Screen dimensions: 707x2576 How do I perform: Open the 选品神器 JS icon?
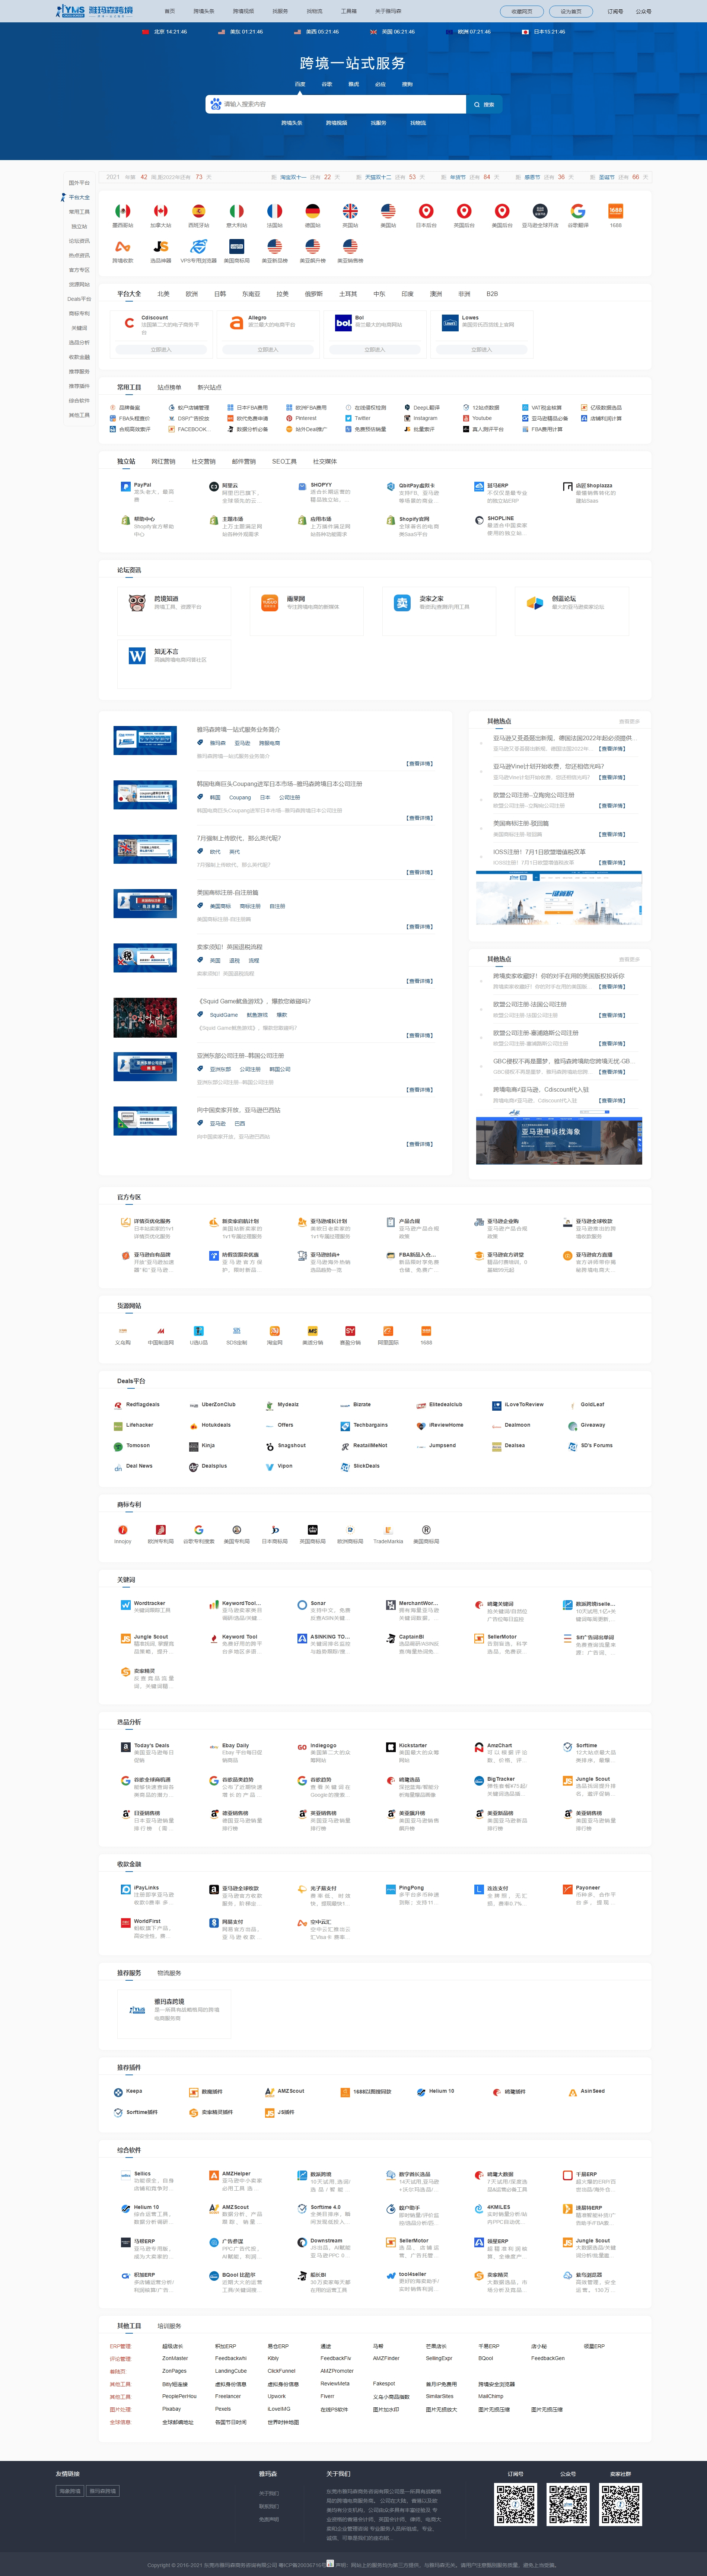click(161, 246)
